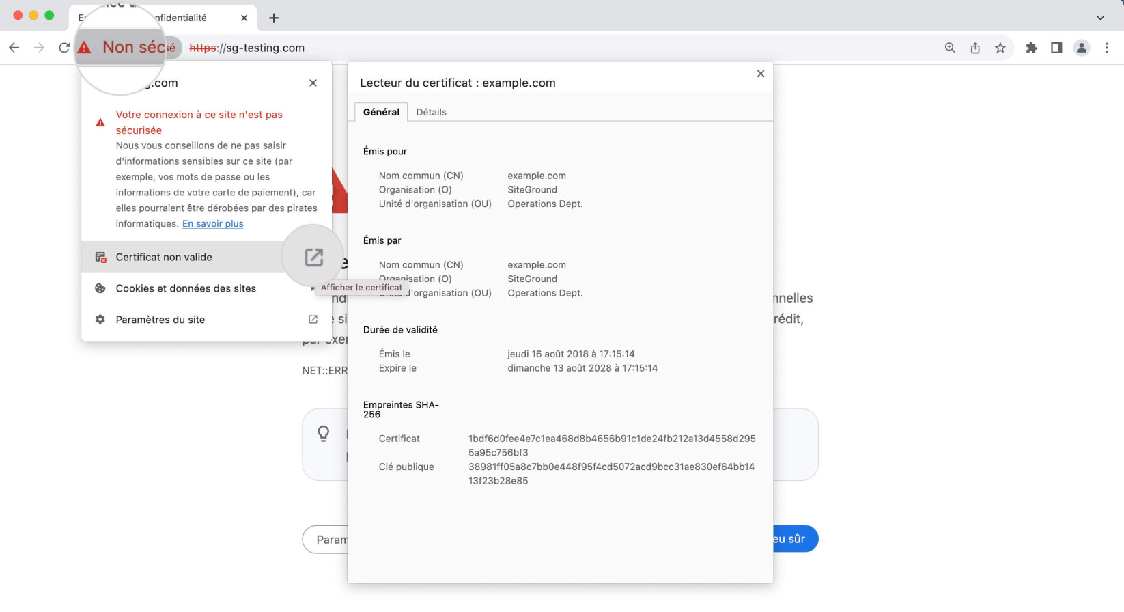
Task: Open the user profile avatar
Action: coord(1082,48)
